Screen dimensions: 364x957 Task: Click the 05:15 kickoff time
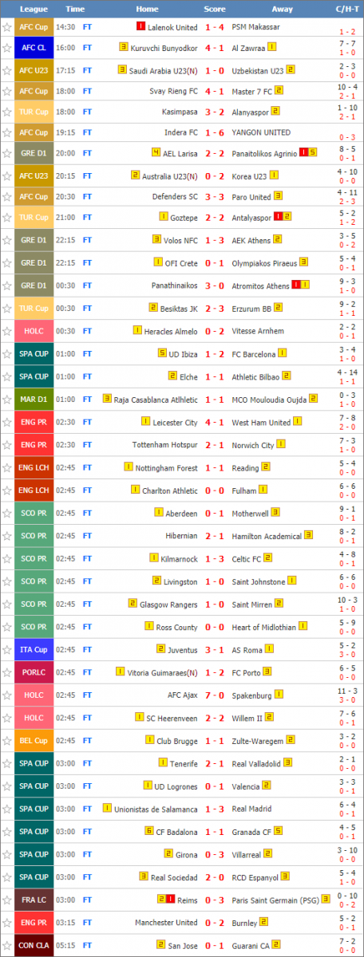click(65, 946)
